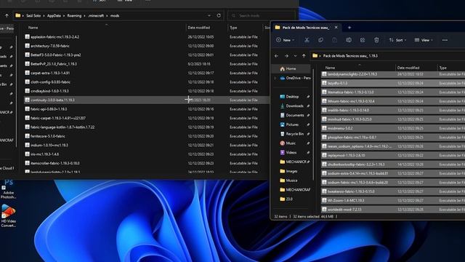
Task: Open Videos in the sidebar quick access
Action: pos(291,152)
